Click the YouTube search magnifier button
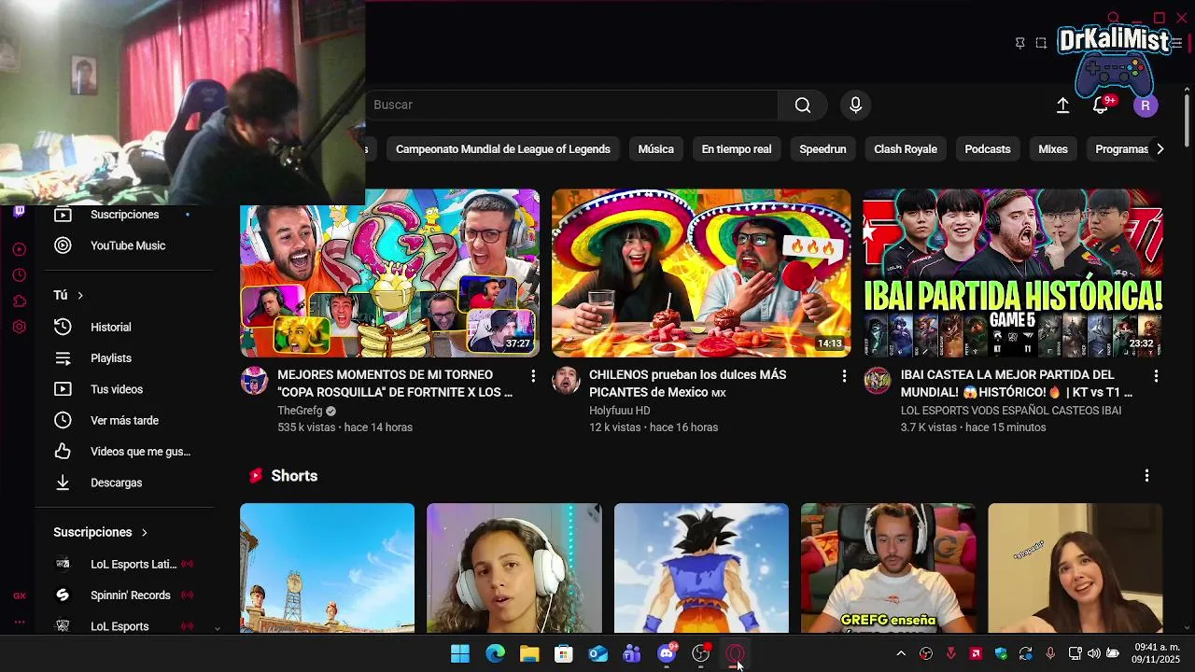The width and height of the screenshot is (1195, 672). pyautogui.click(x=802, y=105)
